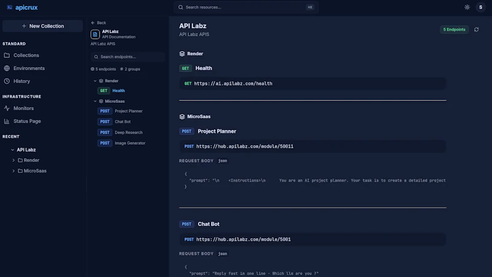Viewport: 492px width, 277px height.
Task: Click the Monitors pulse icon
Action: pos(7,108)
